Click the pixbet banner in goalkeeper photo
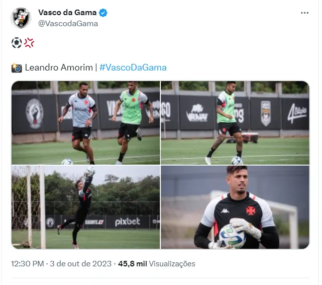 [127, 222]
